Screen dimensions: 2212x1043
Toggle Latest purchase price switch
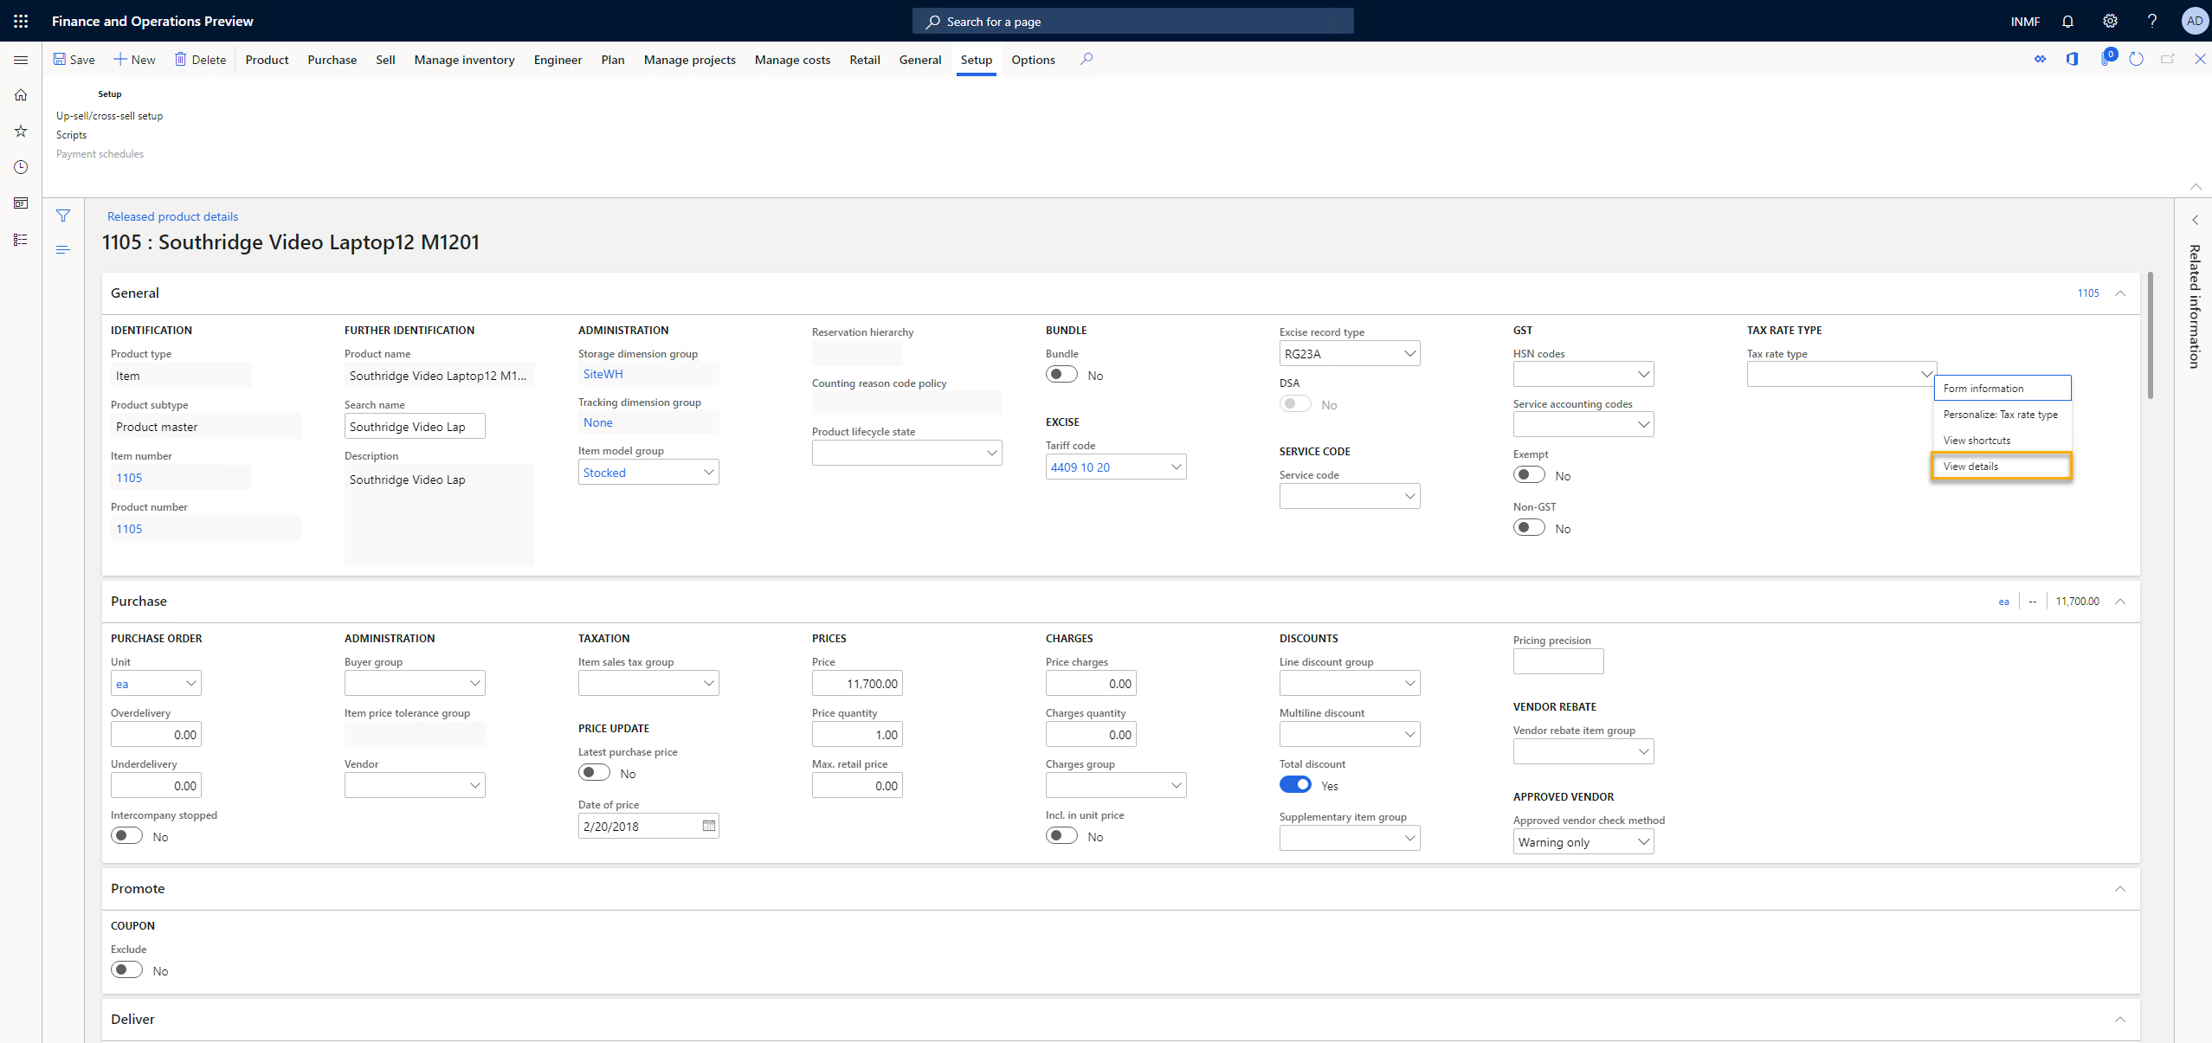tap(594, 773)
